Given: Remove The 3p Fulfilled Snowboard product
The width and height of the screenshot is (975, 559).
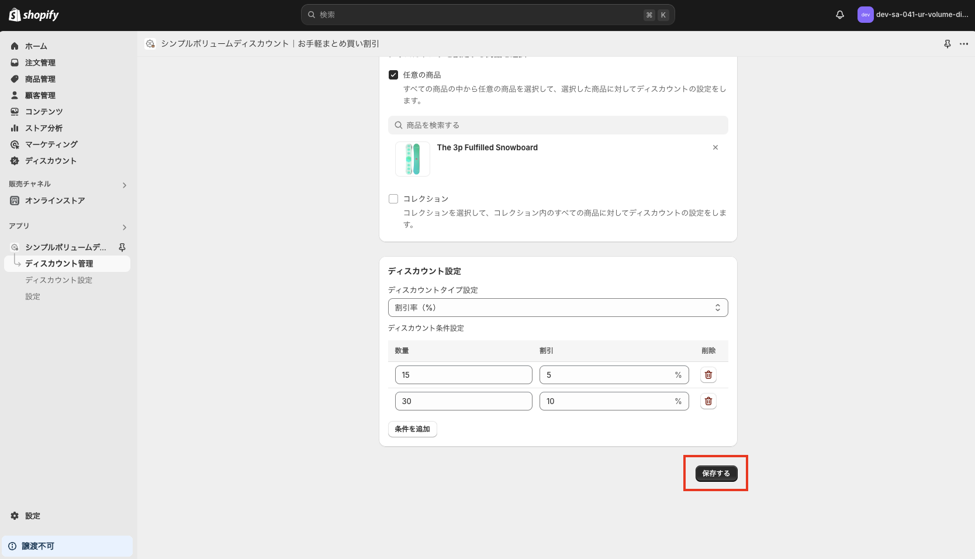Looking at the screenshot, I should tap(715, 147).
